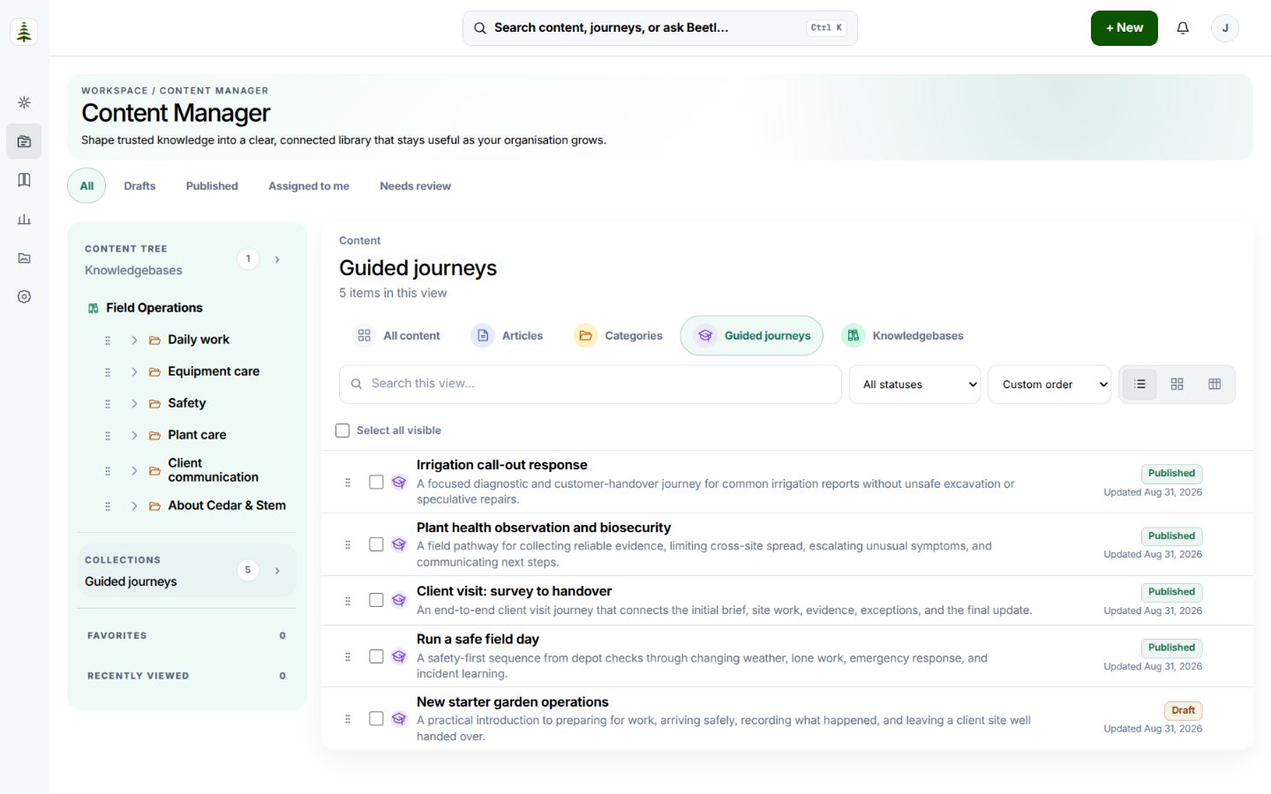The width and height of the screenshot is (1271, 794).
Task: Check the Select all visible checkbox
Action: click(x=342, y=431)
